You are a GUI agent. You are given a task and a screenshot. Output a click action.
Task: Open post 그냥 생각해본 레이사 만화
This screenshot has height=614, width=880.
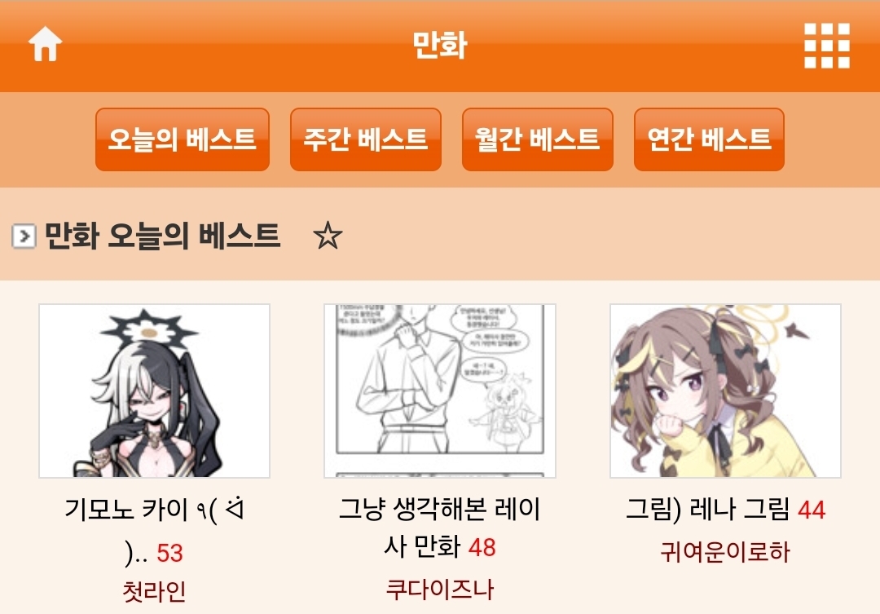point(439,528)
